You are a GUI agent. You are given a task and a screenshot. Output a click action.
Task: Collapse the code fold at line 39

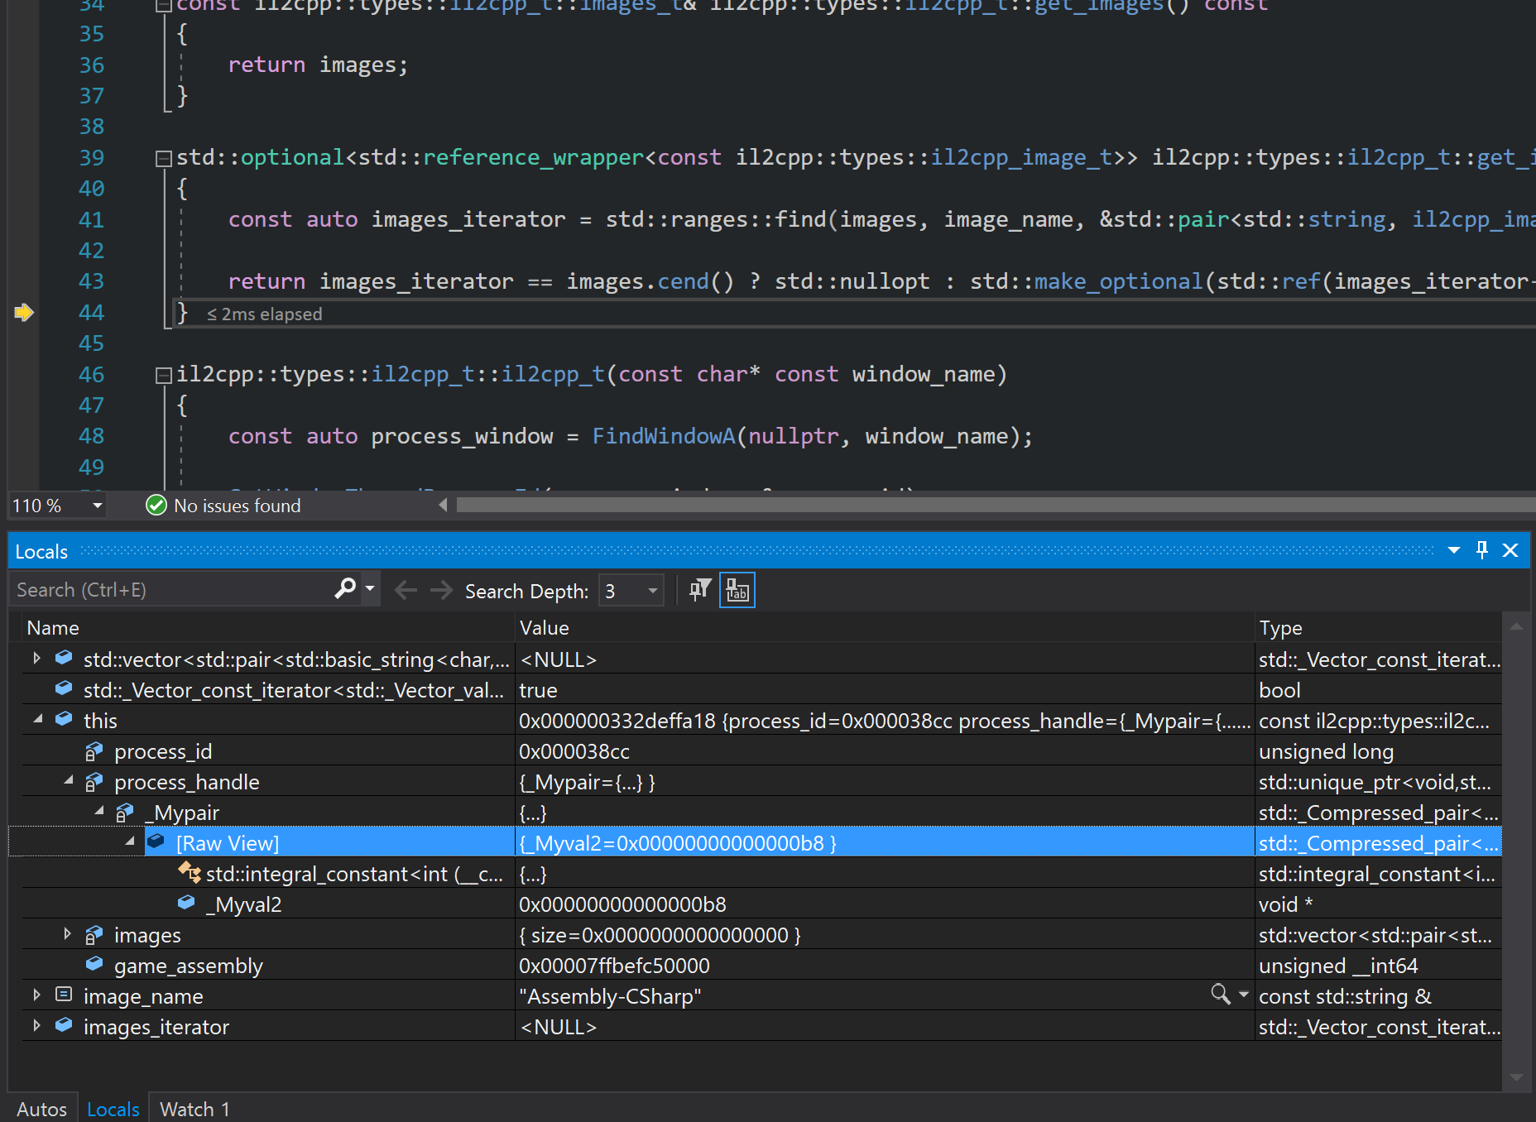tap(164, 158)
